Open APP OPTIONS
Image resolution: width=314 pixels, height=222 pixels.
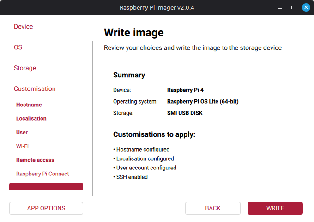point(46,208)
